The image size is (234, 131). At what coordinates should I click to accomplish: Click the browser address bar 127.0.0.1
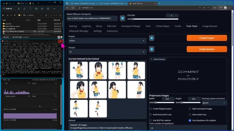coord(88,8)
